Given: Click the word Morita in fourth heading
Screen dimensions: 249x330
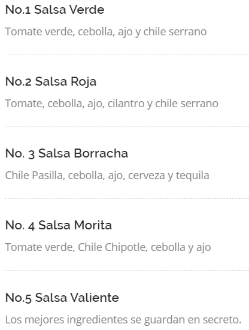Looking at the screenshot, I should [93, 225].
